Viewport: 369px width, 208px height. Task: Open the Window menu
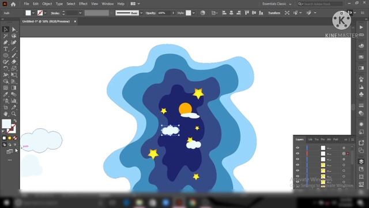click(x=108, y=4)
